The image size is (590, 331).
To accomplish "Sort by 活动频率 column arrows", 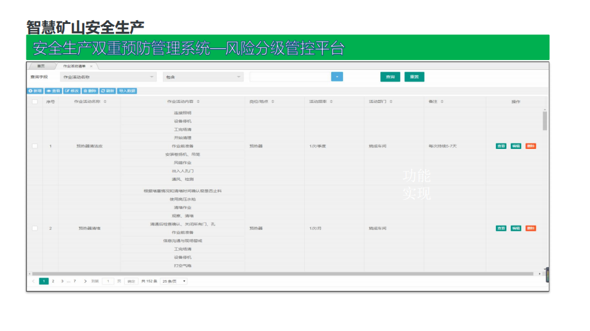I will coord(331,102).
